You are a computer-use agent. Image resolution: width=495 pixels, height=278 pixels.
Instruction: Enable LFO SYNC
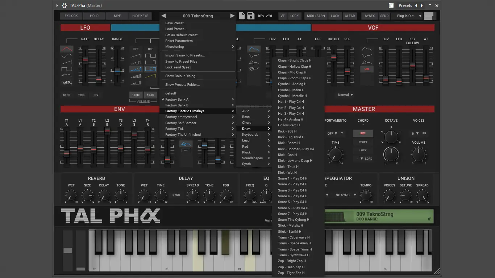[67, 95]
